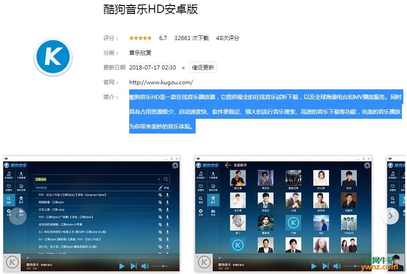Screen dimensions: 407x274
Task: Click the 多选 multi-select pencil button
Action: [x=164, y=188]
